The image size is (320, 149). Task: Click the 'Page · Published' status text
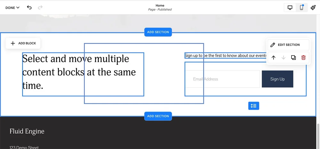click(x=160, y=10)
